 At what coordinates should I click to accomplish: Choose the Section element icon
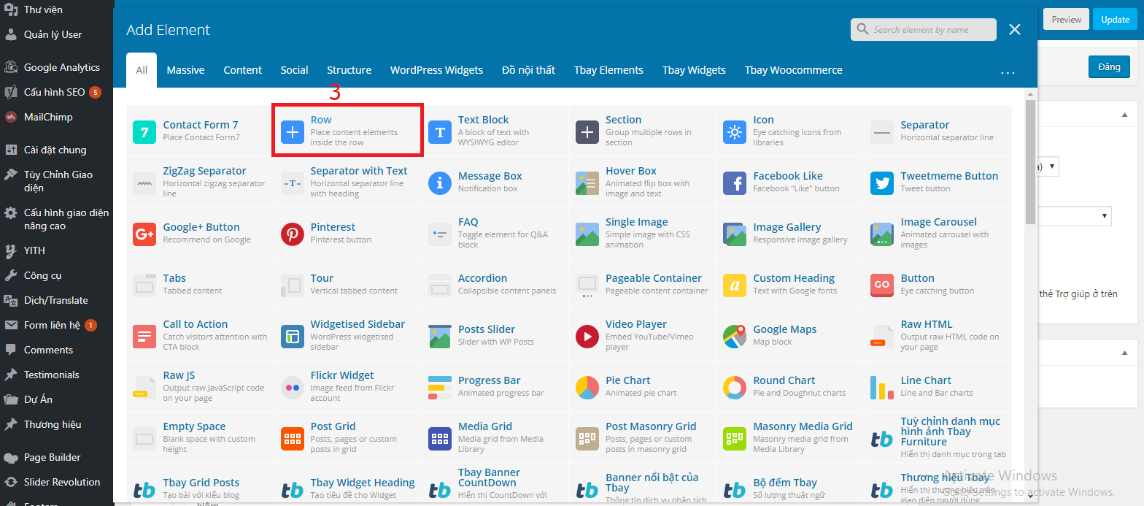(x=587, y=132)
